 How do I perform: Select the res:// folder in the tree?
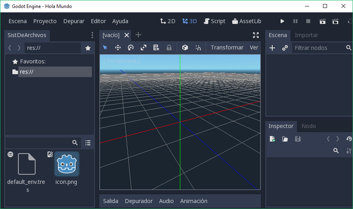click(52, 72)
